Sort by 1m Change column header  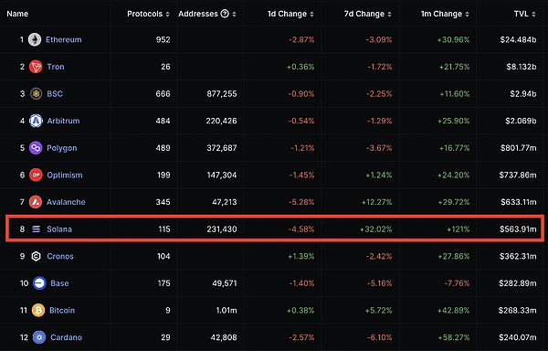coord(445,14)
